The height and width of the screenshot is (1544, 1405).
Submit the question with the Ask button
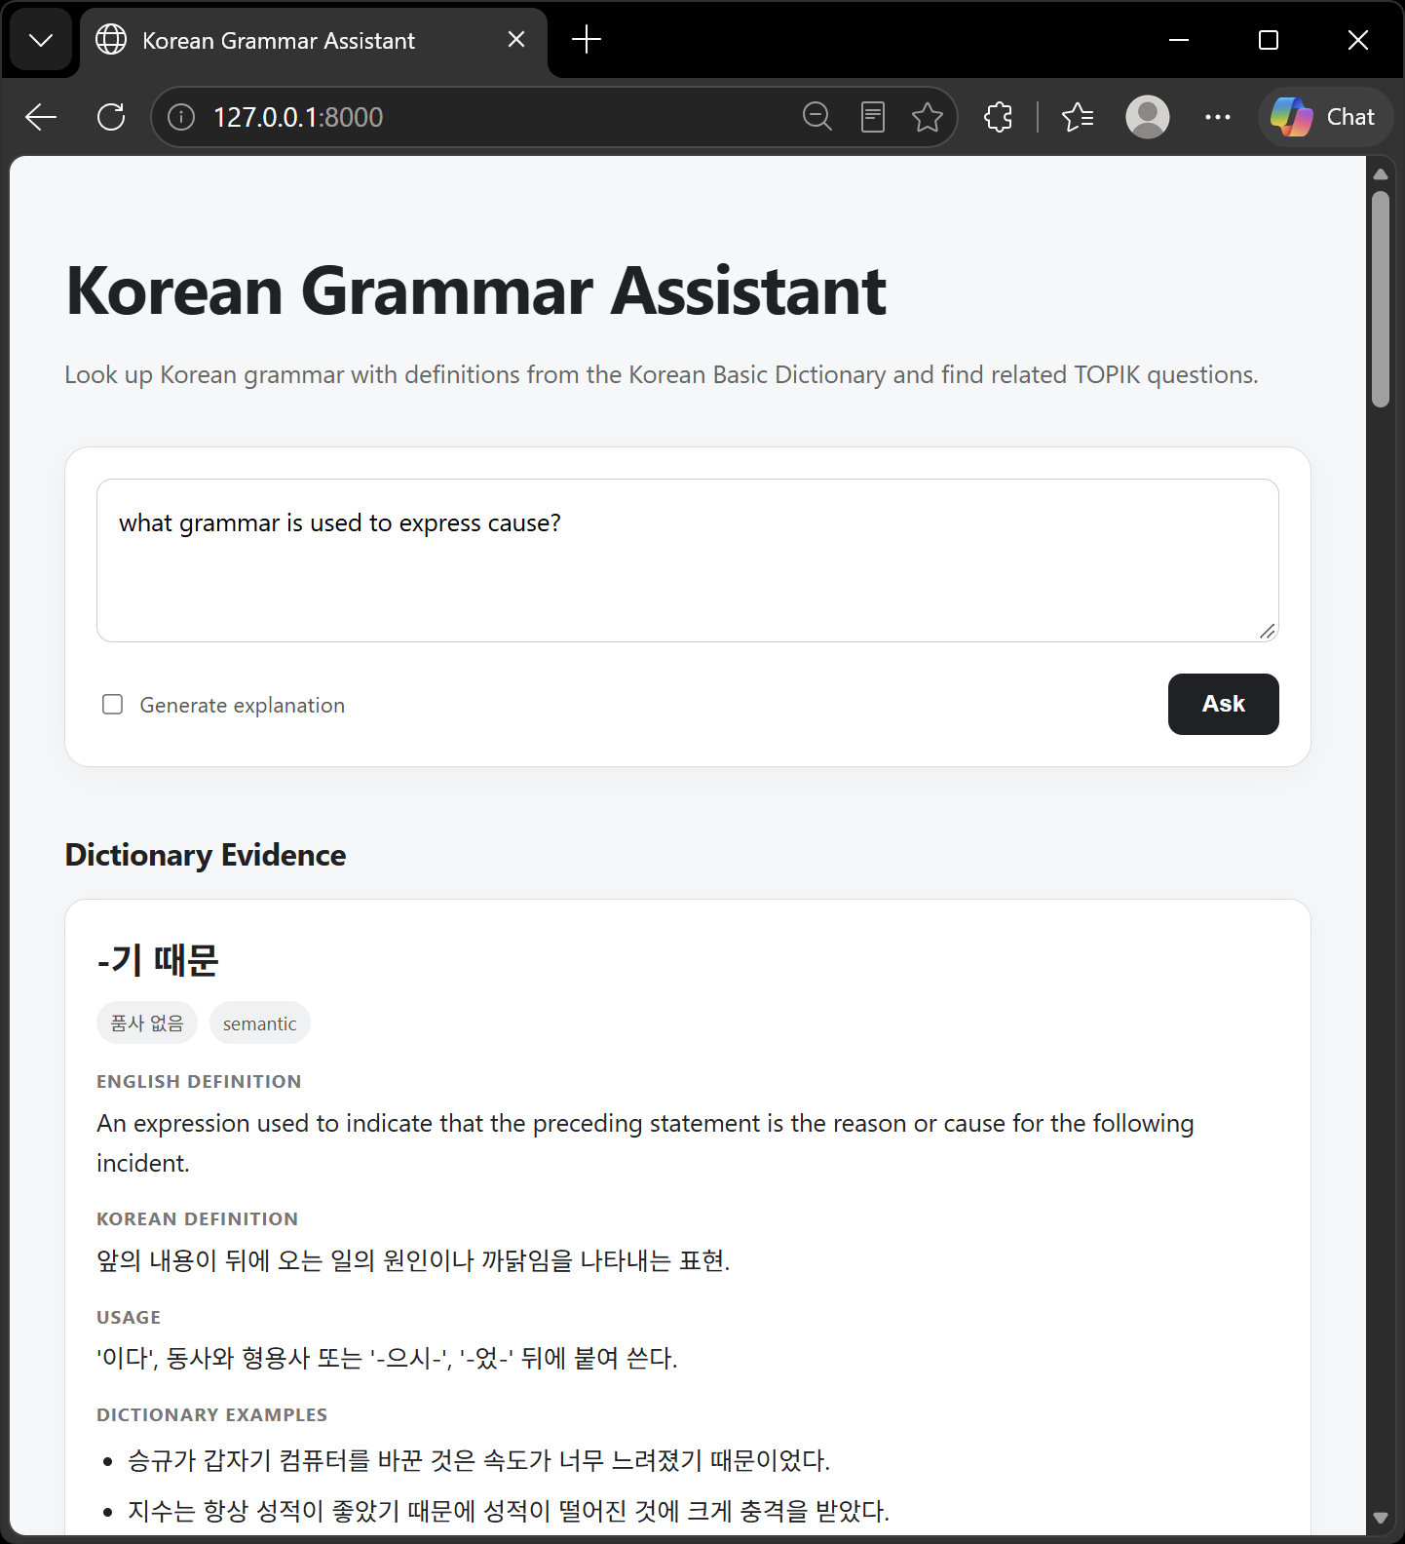[x=1223, y=704]
